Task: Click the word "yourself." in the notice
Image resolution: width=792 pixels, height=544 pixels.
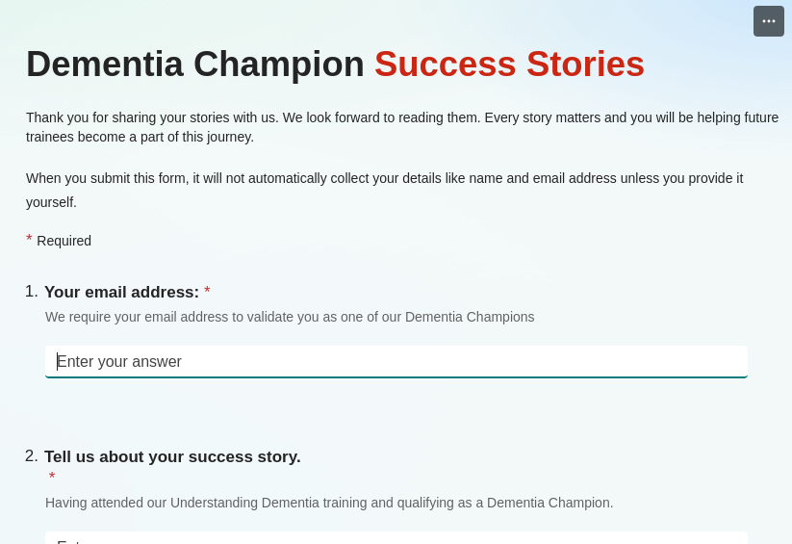Action: click(51, 202)
